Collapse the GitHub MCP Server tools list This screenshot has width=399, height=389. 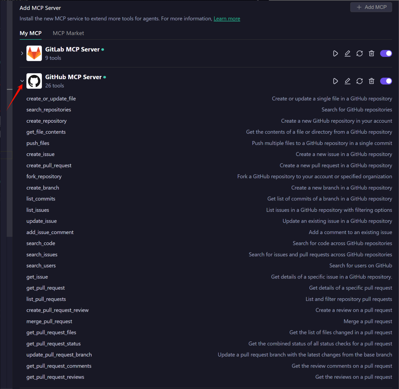(x=22, y=81)
